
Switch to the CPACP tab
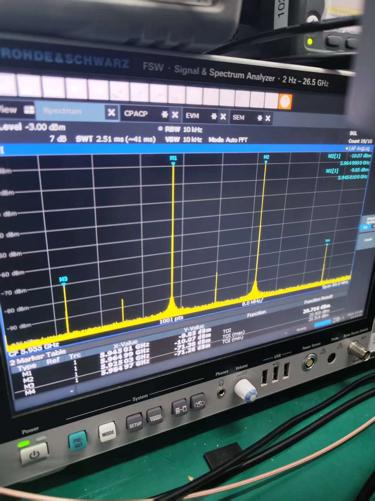135,113
